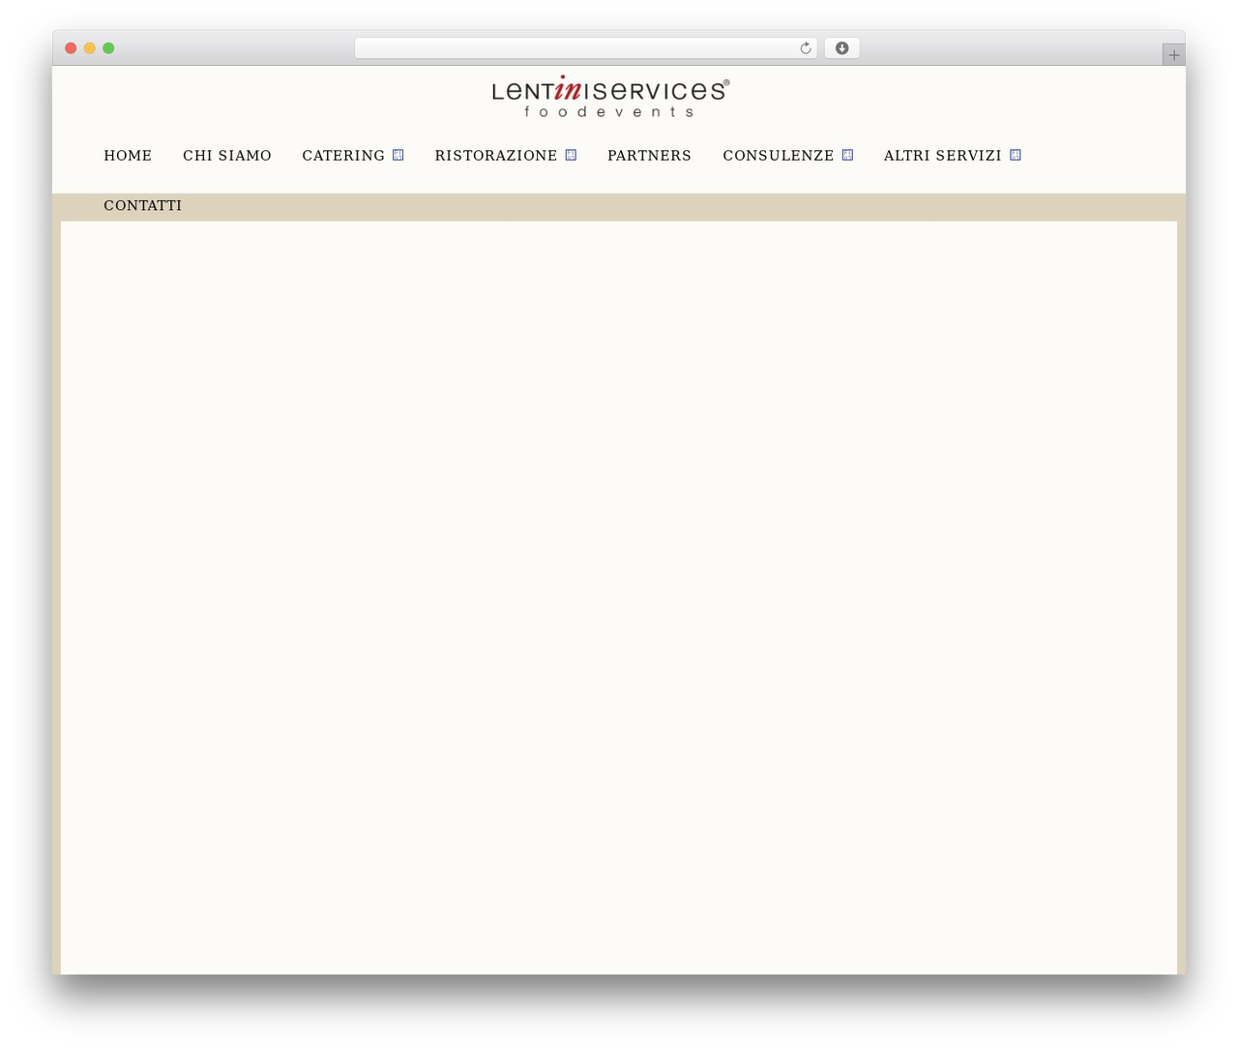Expand the Altri Servizi submenu arrow
The height and width of the screenshot is (1049, 1238).
(1016, 155)
